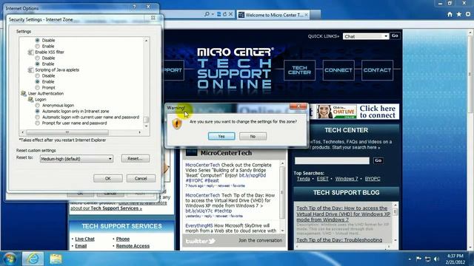This screenshot has width=474, height=266.
Task: Click the Twitter logo in widget footer
Action: tap(200, 241)
